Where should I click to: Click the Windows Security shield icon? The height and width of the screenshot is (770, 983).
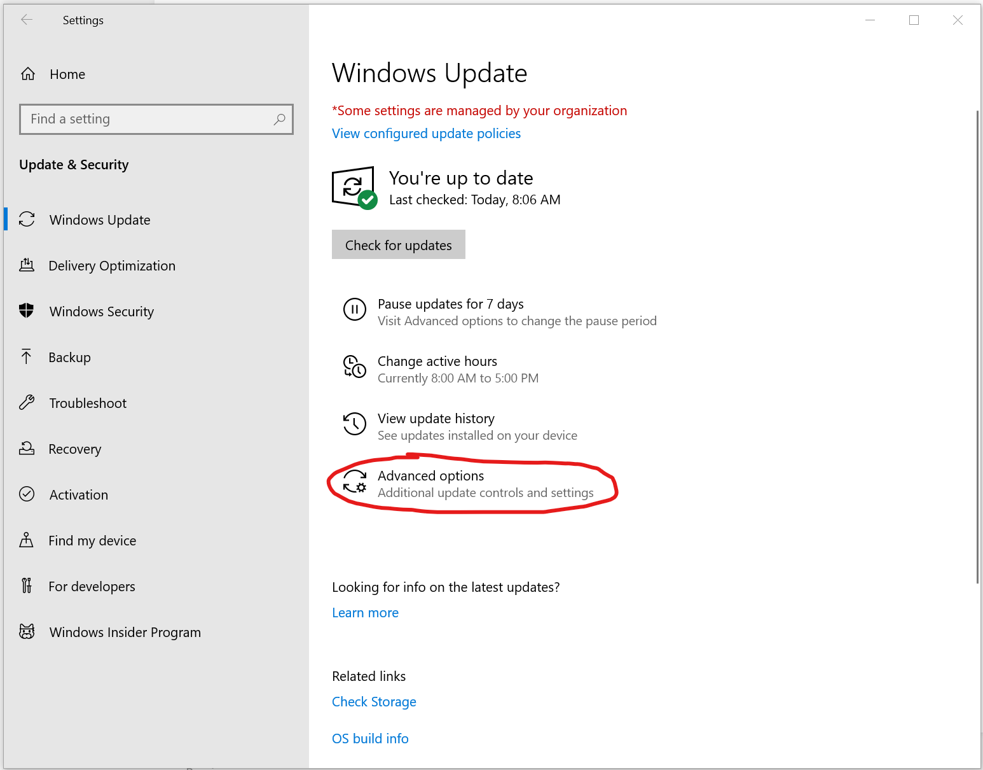27,311
